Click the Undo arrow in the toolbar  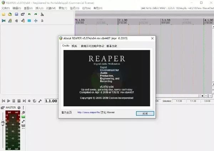click(29, 14)
